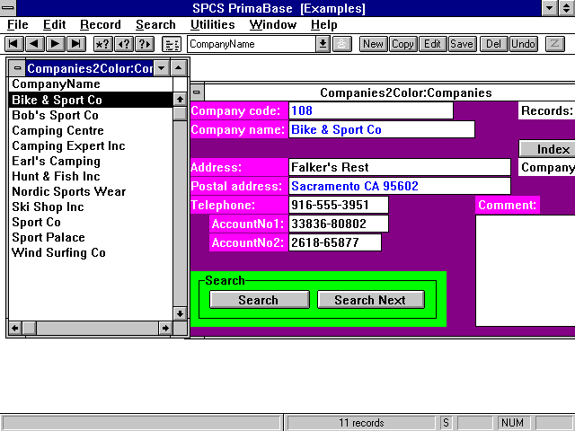Click the icon right of CompanyName dropdown
This screenshot has width=575, height=431.
click(342, 44)
